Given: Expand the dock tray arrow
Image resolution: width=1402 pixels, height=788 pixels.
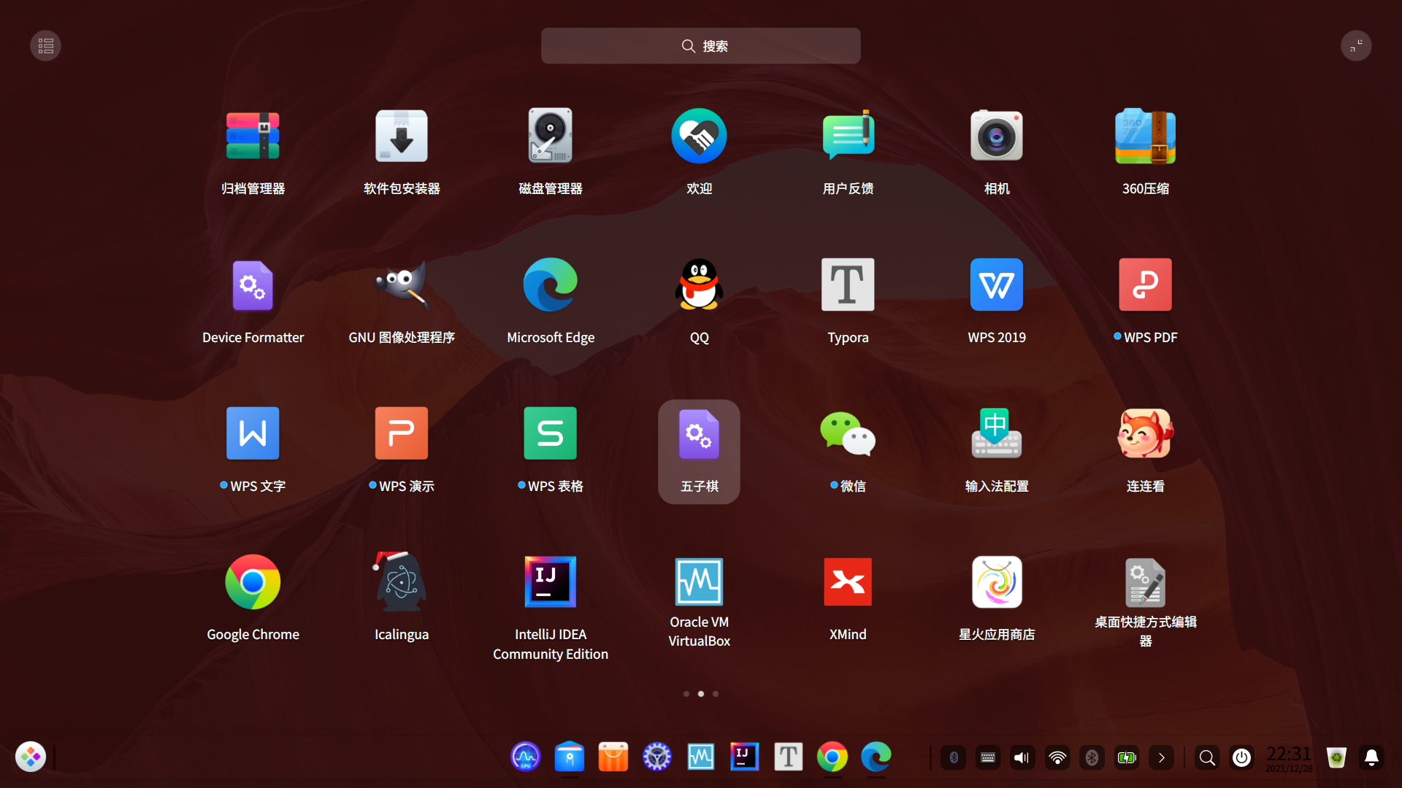Looking at the screenshot, I should [1161, 758].
